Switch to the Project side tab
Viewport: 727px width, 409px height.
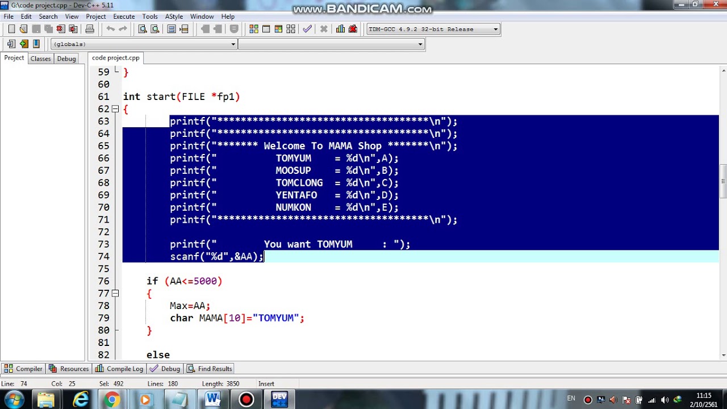[14, 58]
